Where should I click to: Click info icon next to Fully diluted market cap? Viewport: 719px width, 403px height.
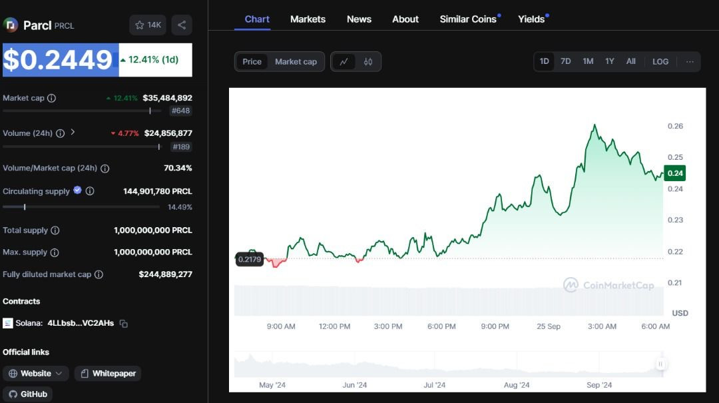tap(99, 274)
